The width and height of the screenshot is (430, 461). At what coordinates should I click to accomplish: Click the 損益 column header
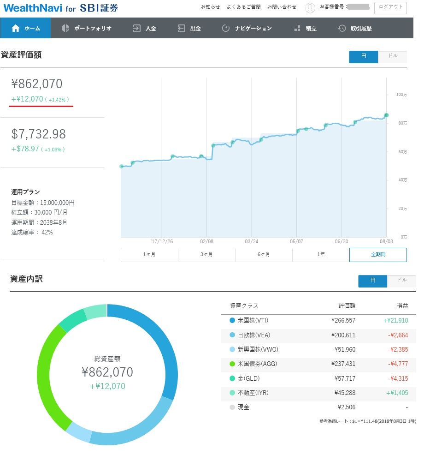click(402, 306)
